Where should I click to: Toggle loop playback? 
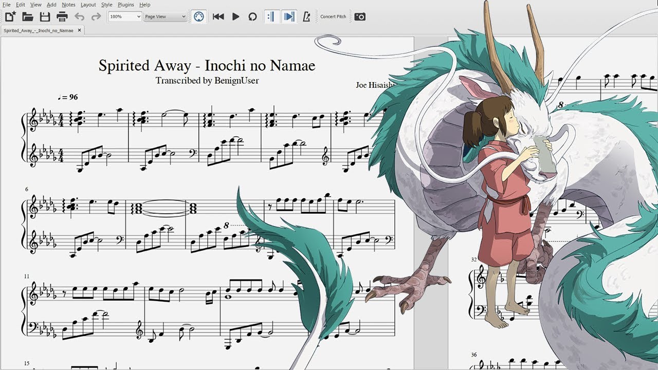coord(252,16)
